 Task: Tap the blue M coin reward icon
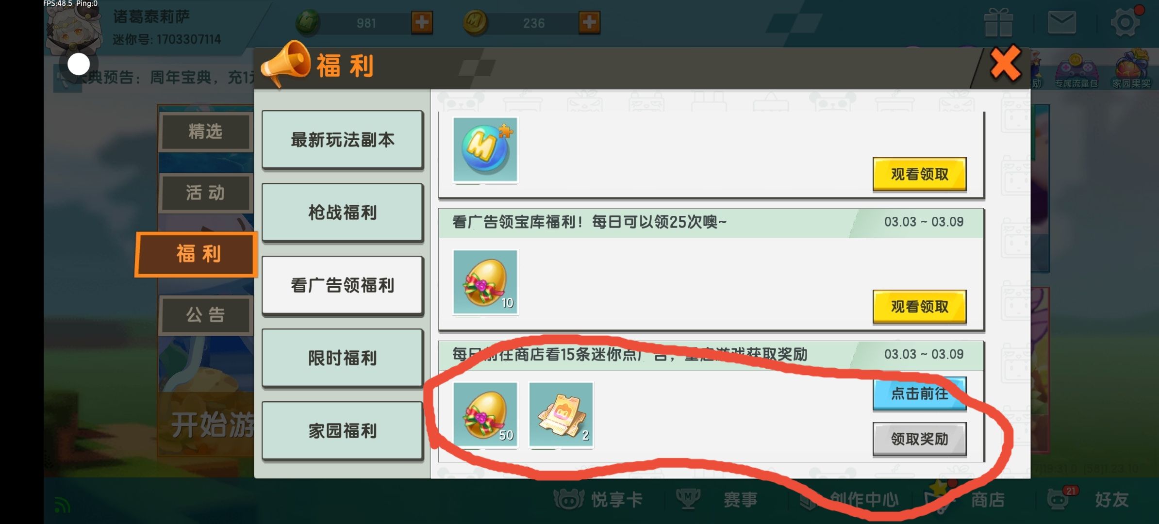(485, 149)
